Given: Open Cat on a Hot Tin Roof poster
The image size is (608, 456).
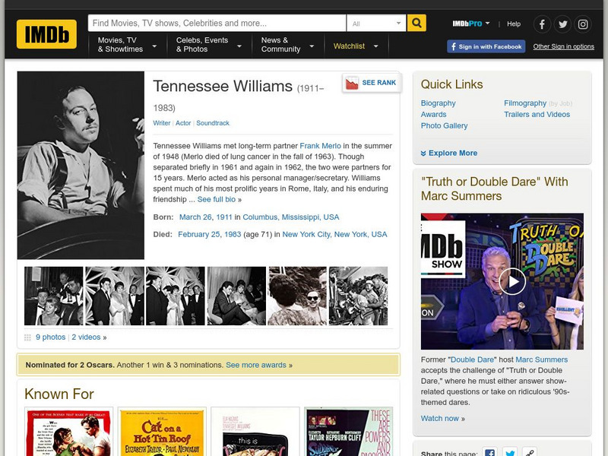Looking at the screenshot, I should (x=162, y=432).
